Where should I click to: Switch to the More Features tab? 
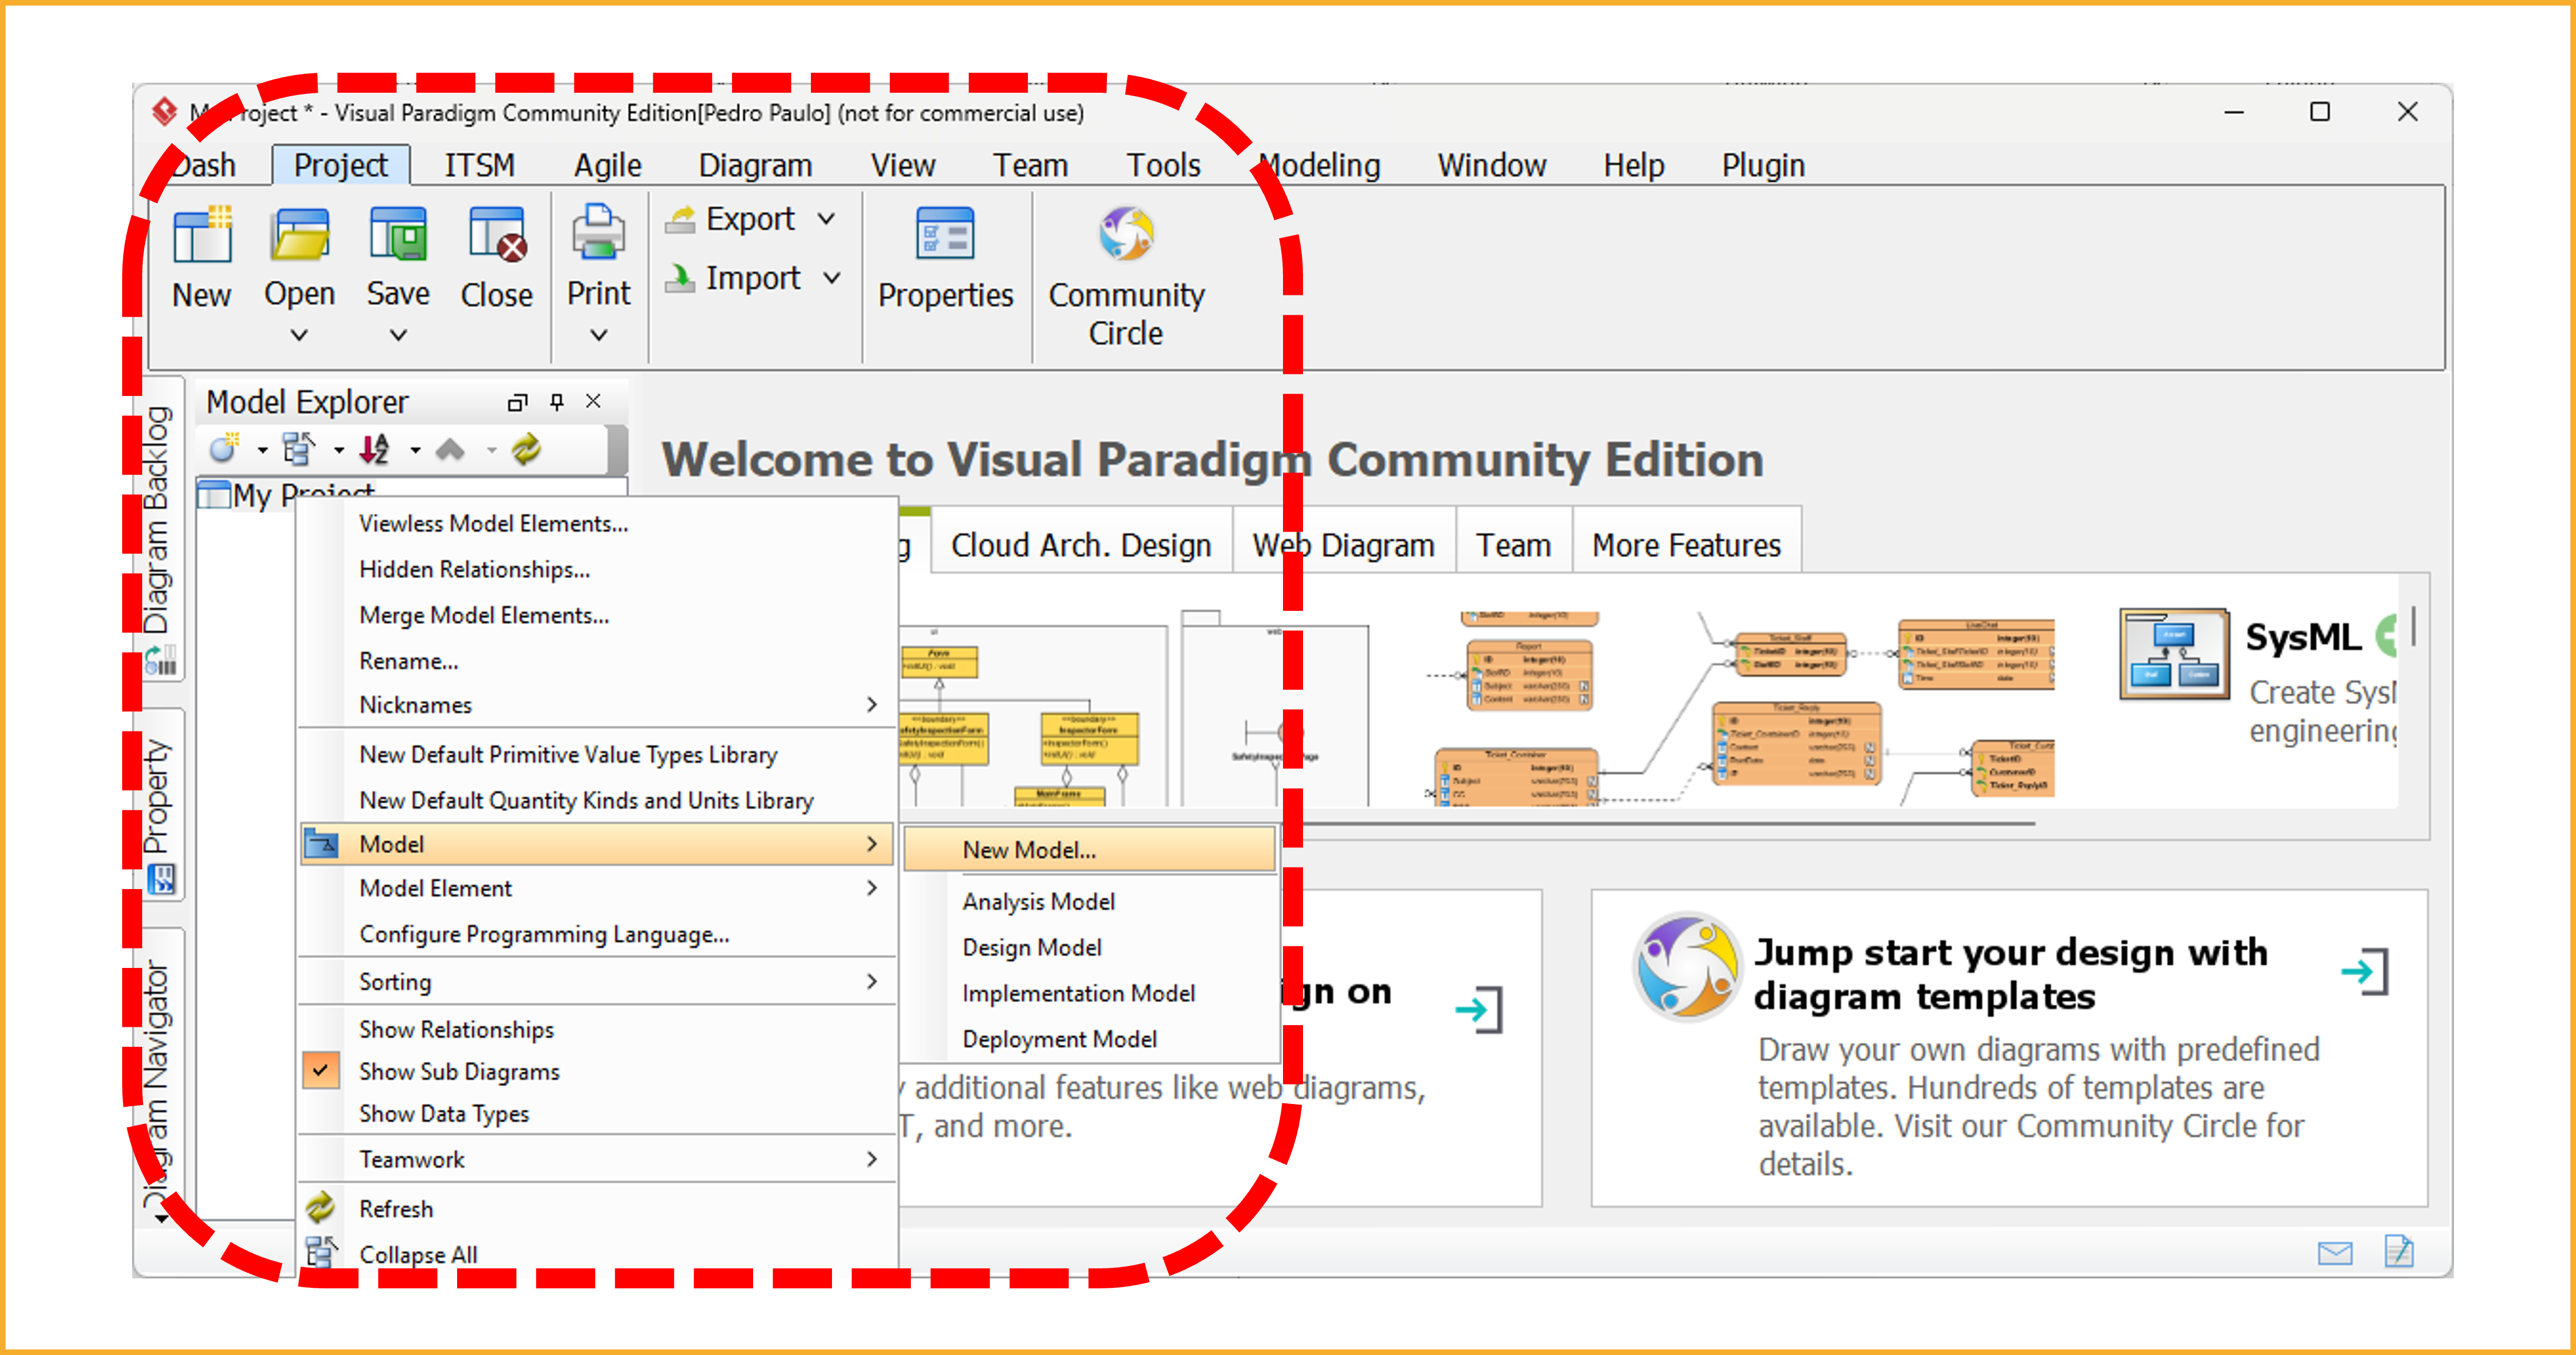tap(1686, 545)
